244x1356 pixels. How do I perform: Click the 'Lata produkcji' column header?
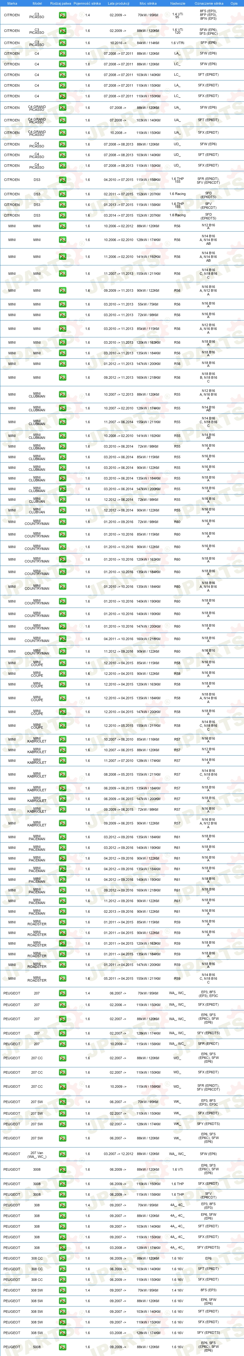pyautogui.click(x=118, y=3)
